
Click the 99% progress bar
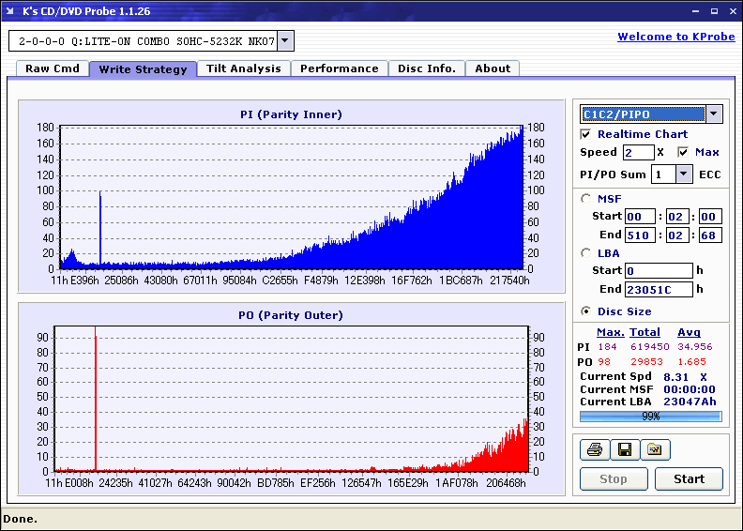coord(651,417)
